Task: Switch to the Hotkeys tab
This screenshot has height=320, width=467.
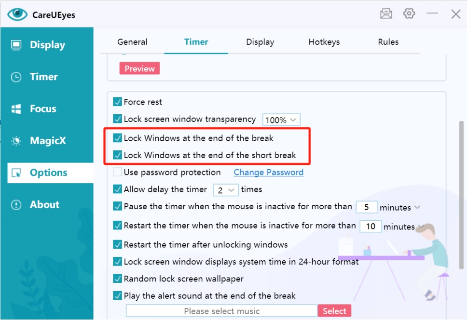Action: click(x=324, y=42)
